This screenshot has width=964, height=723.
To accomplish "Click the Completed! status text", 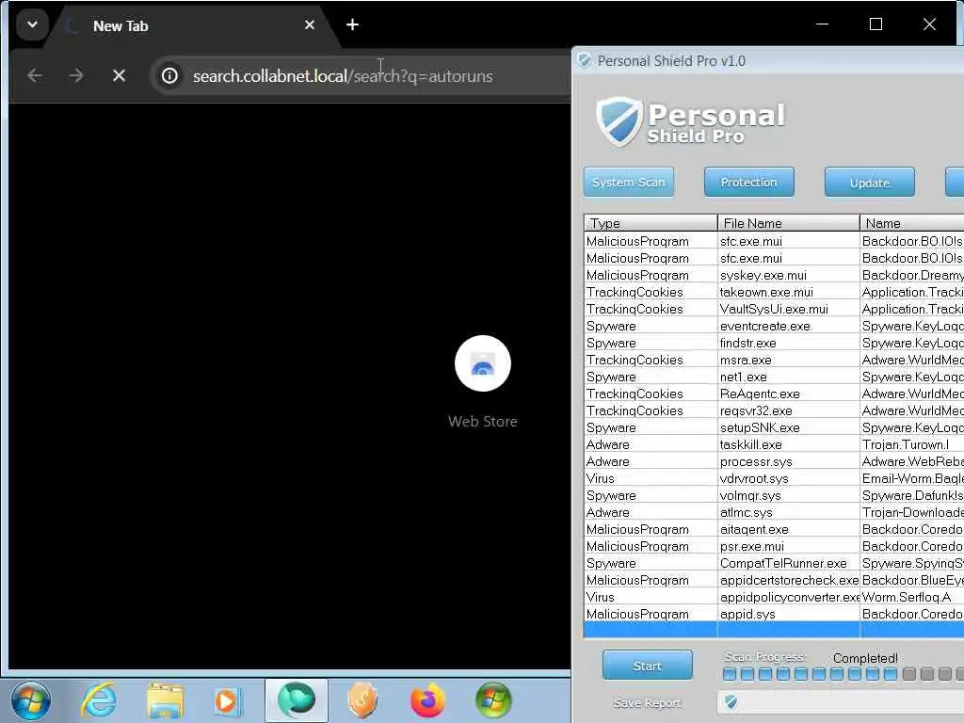I will tap(865, 658).
